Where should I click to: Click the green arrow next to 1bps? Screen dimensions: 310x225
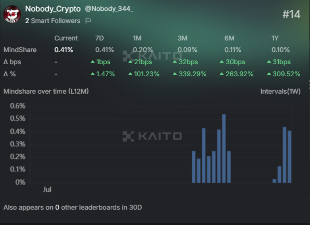[92, 62]
